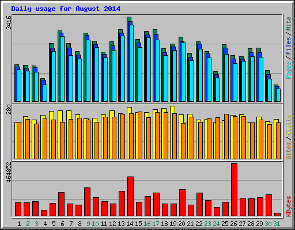Click the red KBytes bar for day 4
Screen dimensions: 295x230
point(44,213)
